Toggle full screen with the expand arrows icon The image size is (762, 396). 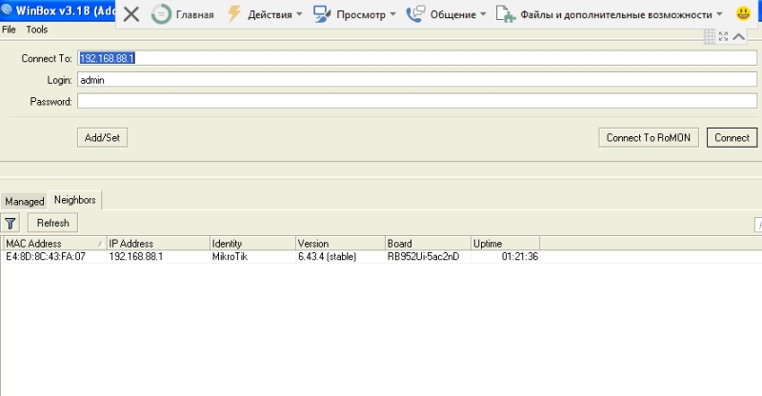[x=724, y=36]
